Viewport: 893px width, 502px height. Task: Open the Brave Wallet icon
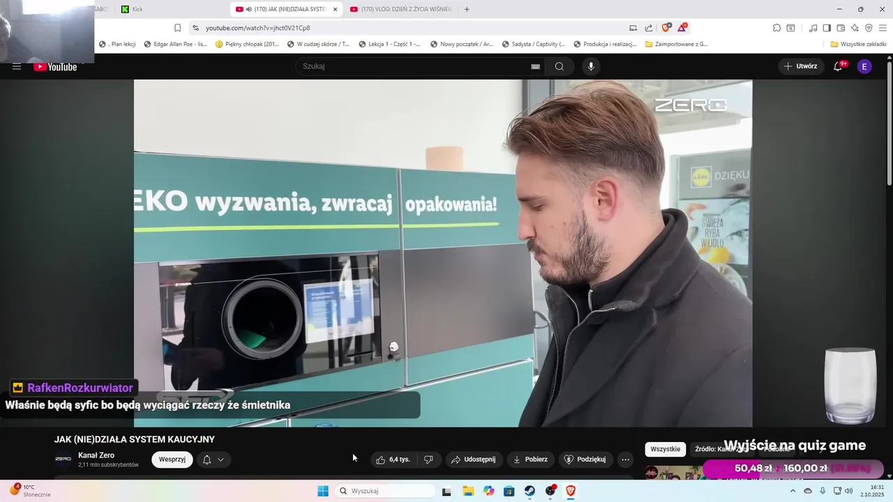tap(841, 28)
